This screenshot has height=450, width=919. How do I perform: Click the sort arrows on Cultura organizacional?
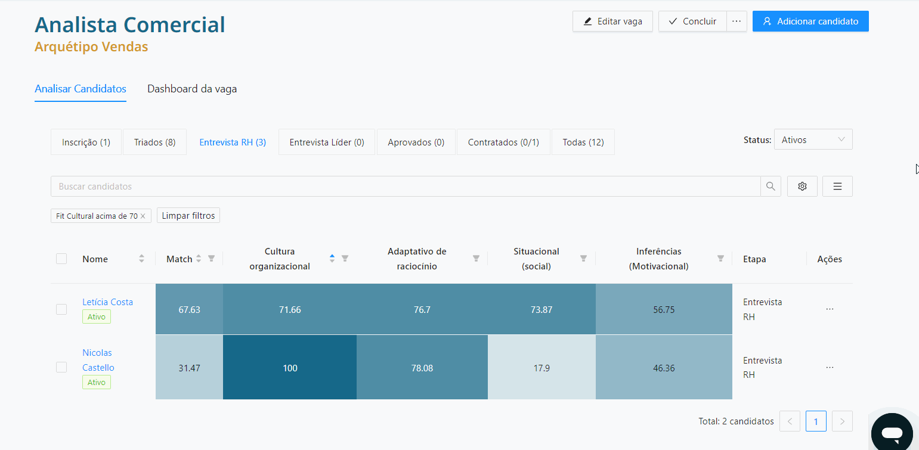(x=332, y=258)
